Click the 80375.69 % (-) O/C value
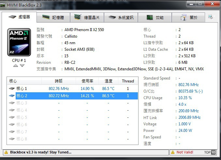 pos(191,91)
